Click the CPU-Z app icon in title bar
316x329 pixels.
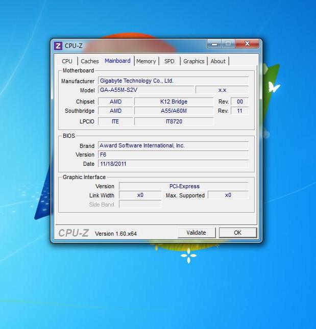pos(58,46)
